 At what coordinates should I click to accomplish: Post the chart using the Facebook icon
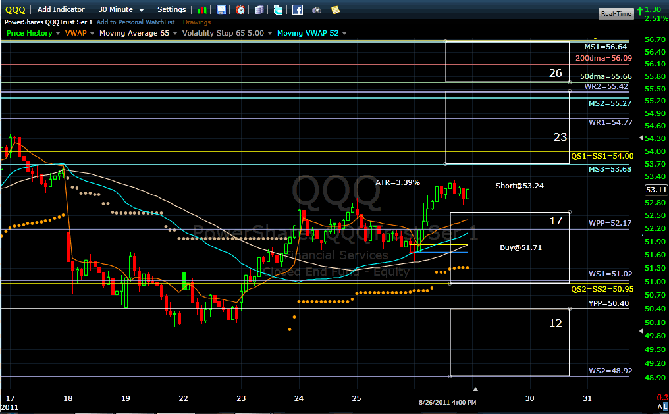pos(298,9)
